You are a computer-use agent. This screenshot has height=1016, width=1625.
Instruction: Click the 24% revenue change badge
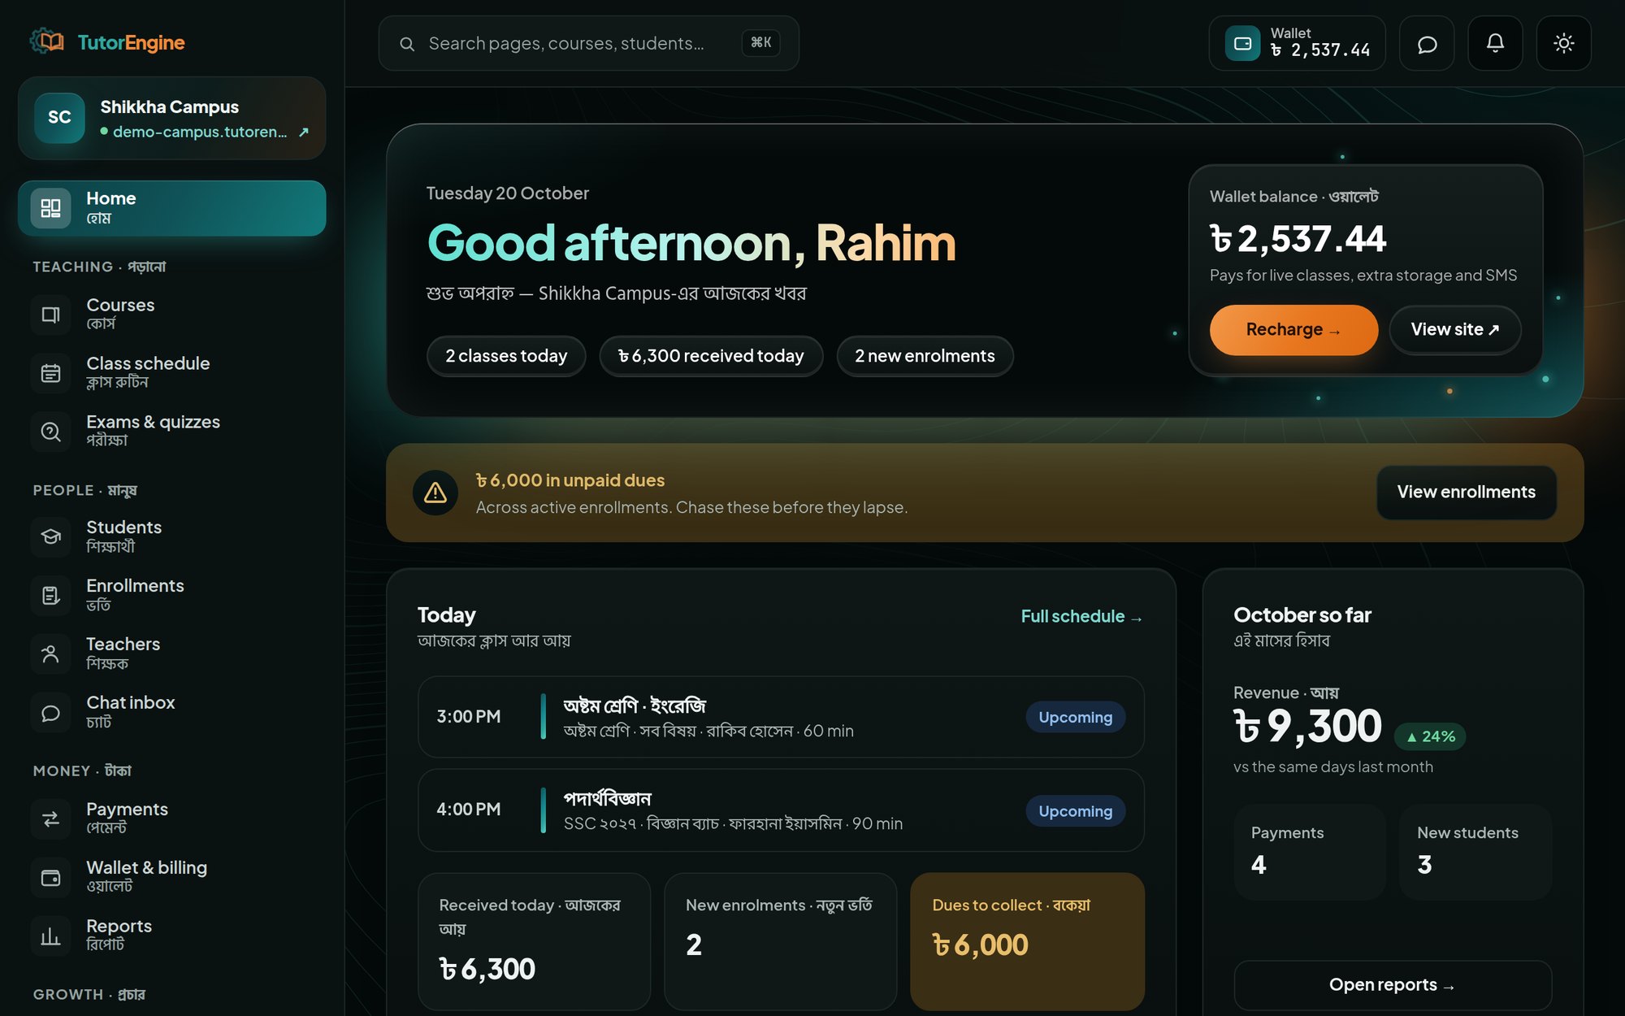1430,737
